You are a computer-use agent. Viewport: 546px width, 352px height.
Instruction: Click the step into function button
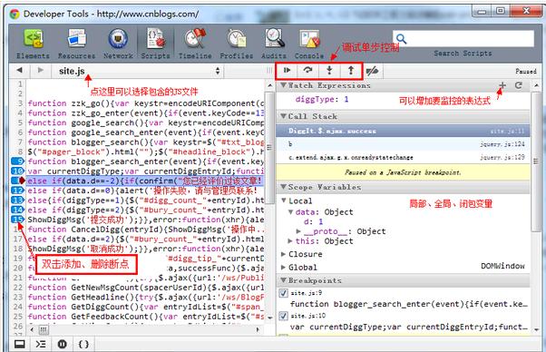(x=329, y=71)
